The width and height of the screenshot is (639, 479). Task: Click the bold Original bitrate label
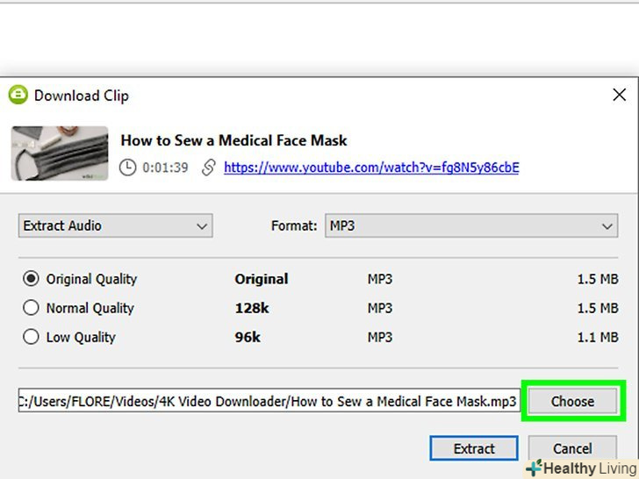point(262,279)
